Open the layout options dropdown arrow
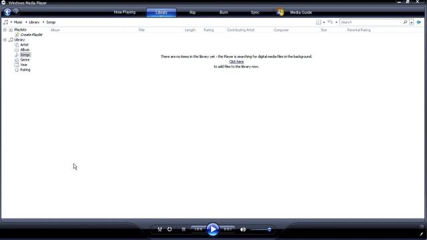Image resolution: width=427 pixels, height=240 pixels. (x=324, y=22)
